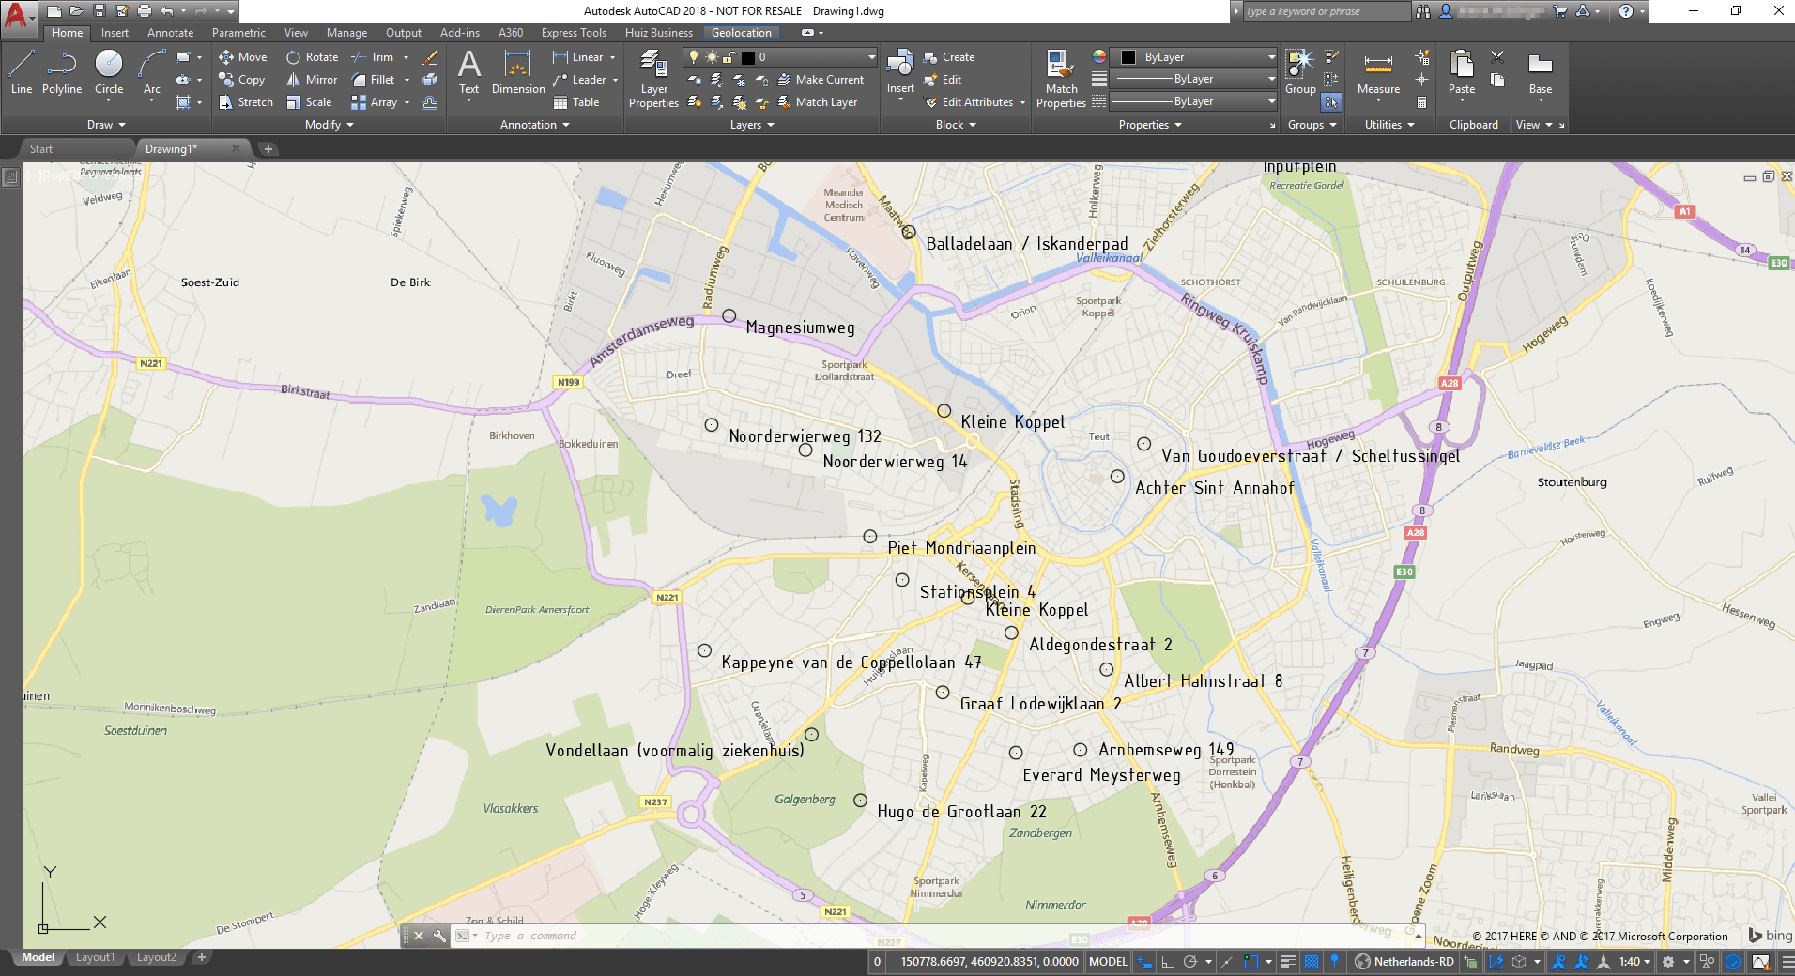
Task: Open annotation scale 1:40 dropdown
Action: tap(1635, 962)
